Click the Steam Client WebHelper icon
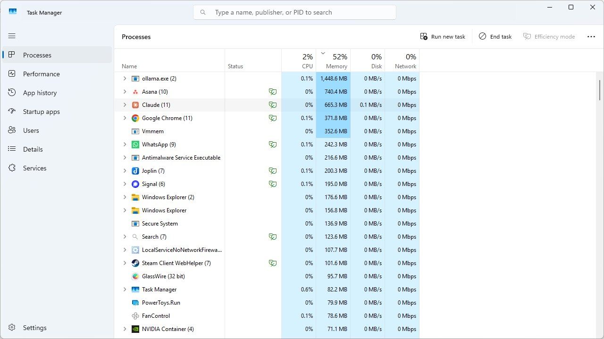Screen dimensions: 604x339 pyautogui.click(x=135, y=263)
